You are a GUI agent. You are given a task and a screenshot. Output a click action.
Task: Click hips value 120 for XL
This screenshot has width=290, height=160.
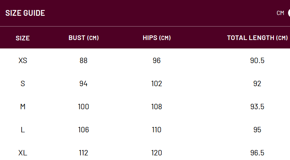coord(157,153)
